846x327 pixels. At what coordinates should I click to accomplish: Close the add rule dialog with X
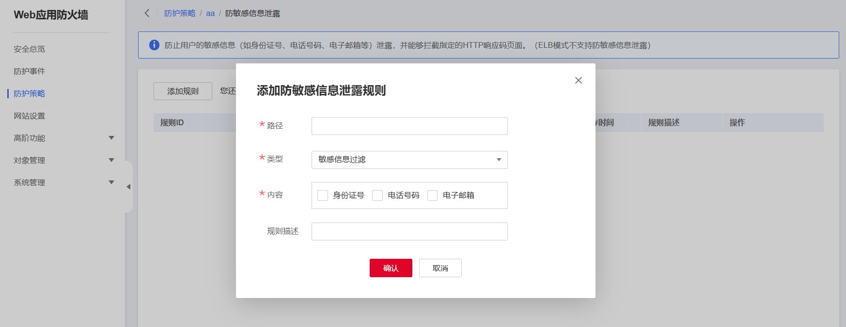[x=578, y=80]
